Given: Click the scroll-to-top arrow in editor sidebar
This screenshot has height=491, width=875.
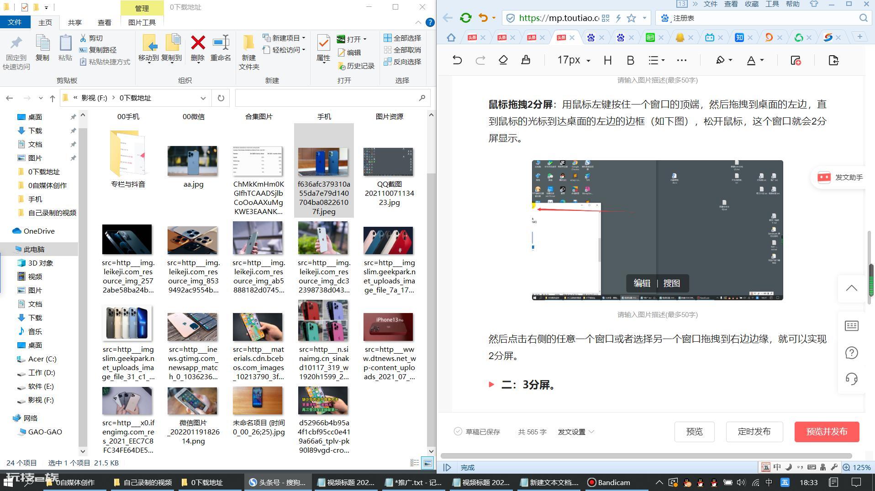Looking at the screenshot, I should [x=851, y=288].
